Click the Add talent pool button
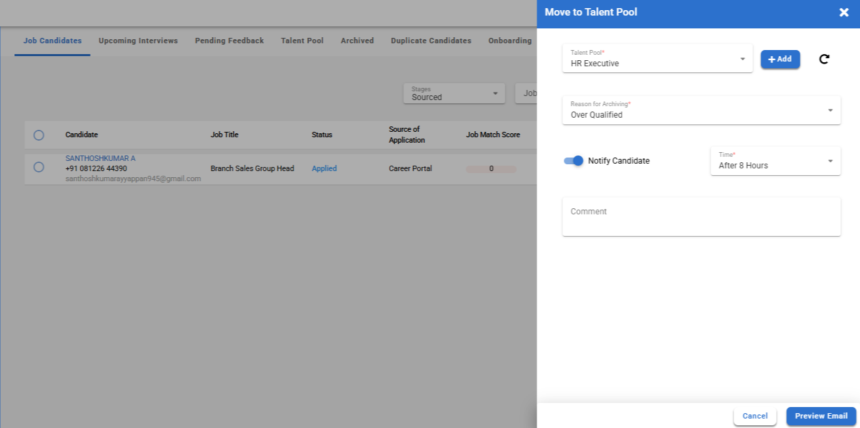 point(780,60)
